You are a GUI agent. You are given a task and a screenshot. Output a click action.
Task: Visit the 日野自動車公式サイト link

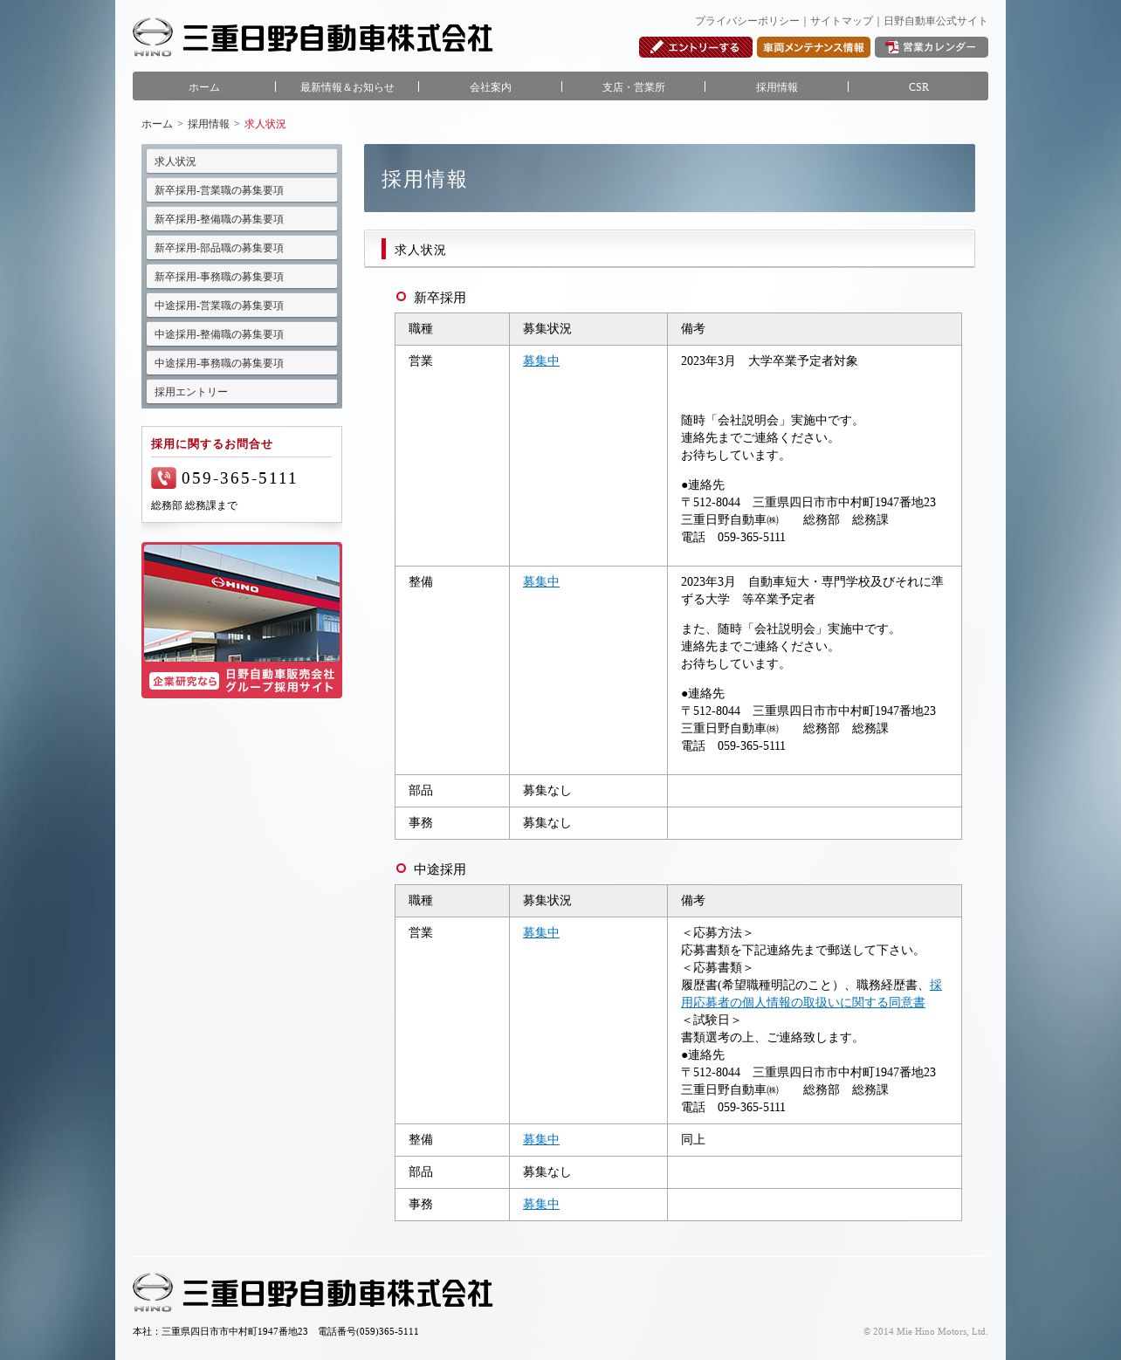[x=935, y=21]
